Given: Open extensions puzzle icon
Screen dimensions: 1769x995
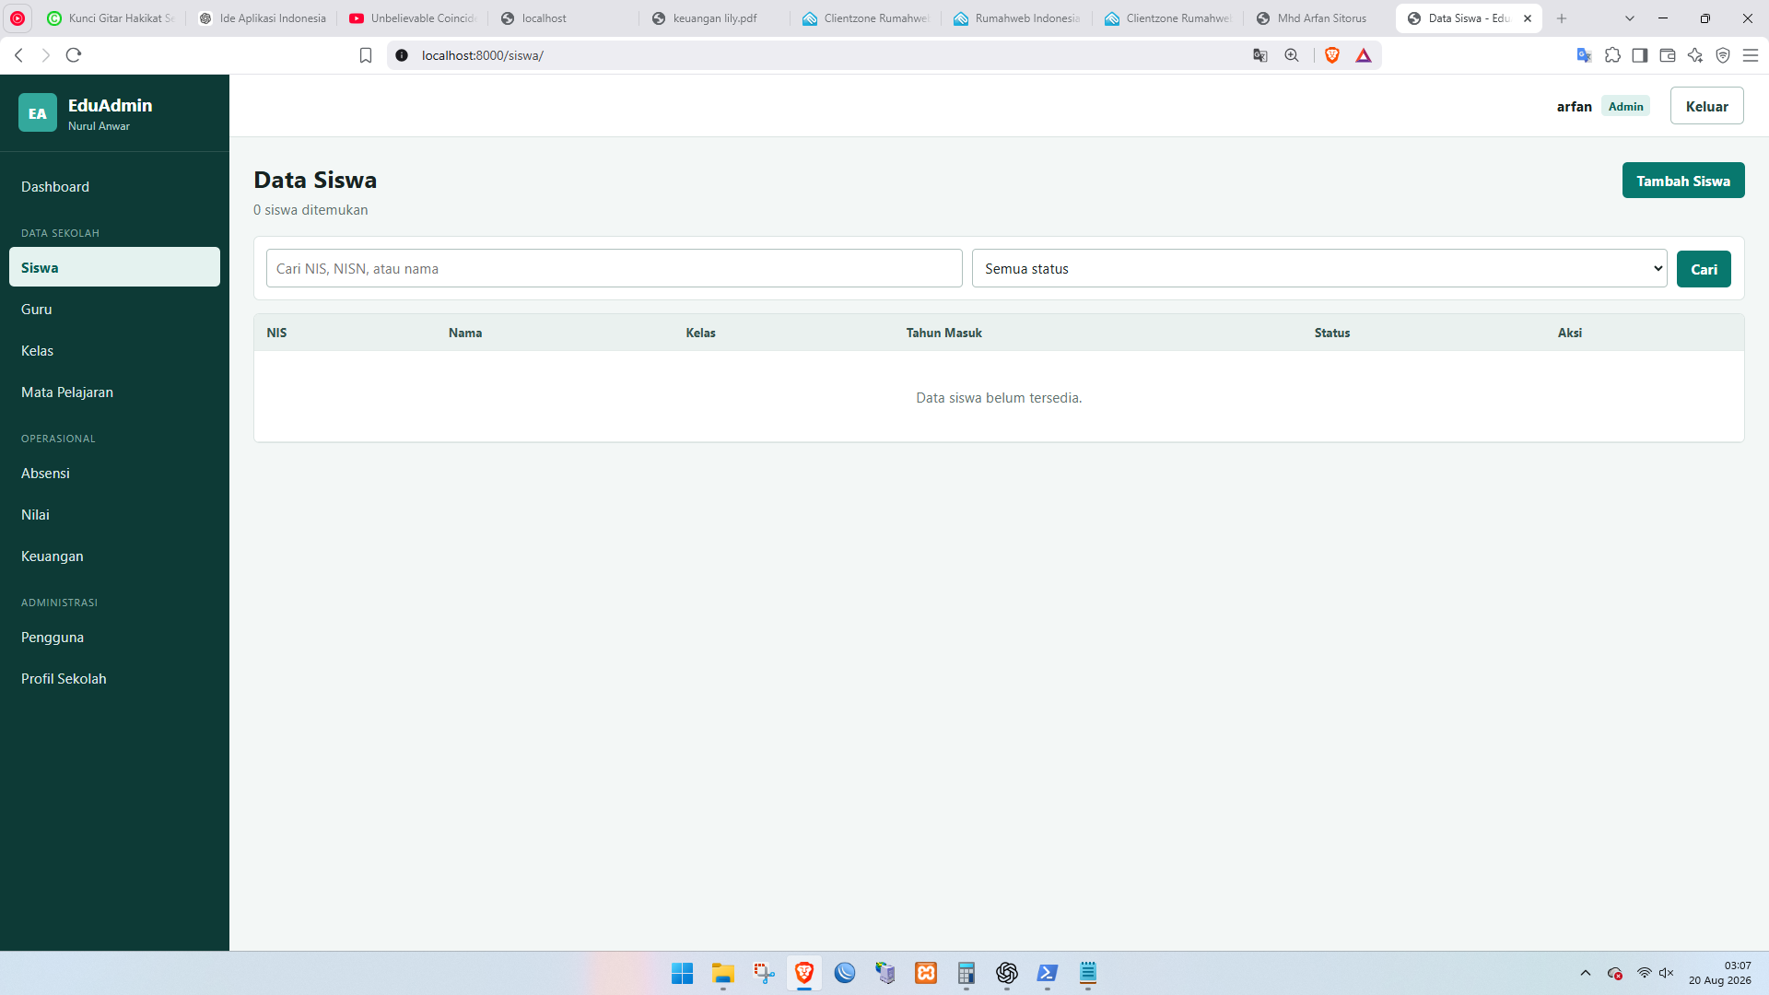Looking at the screenshot, I should 1612,55.
